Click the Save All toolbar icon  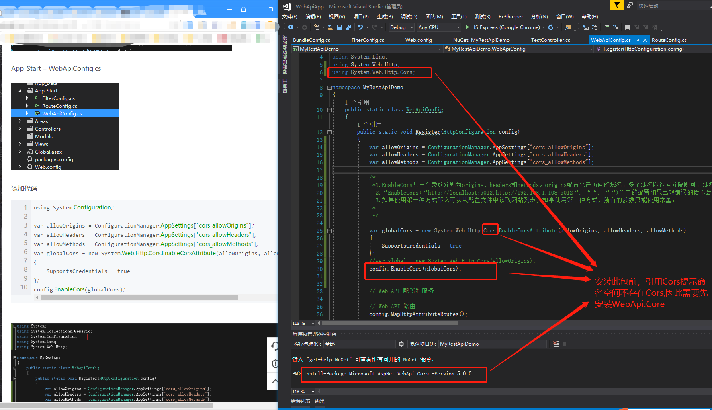348,27
